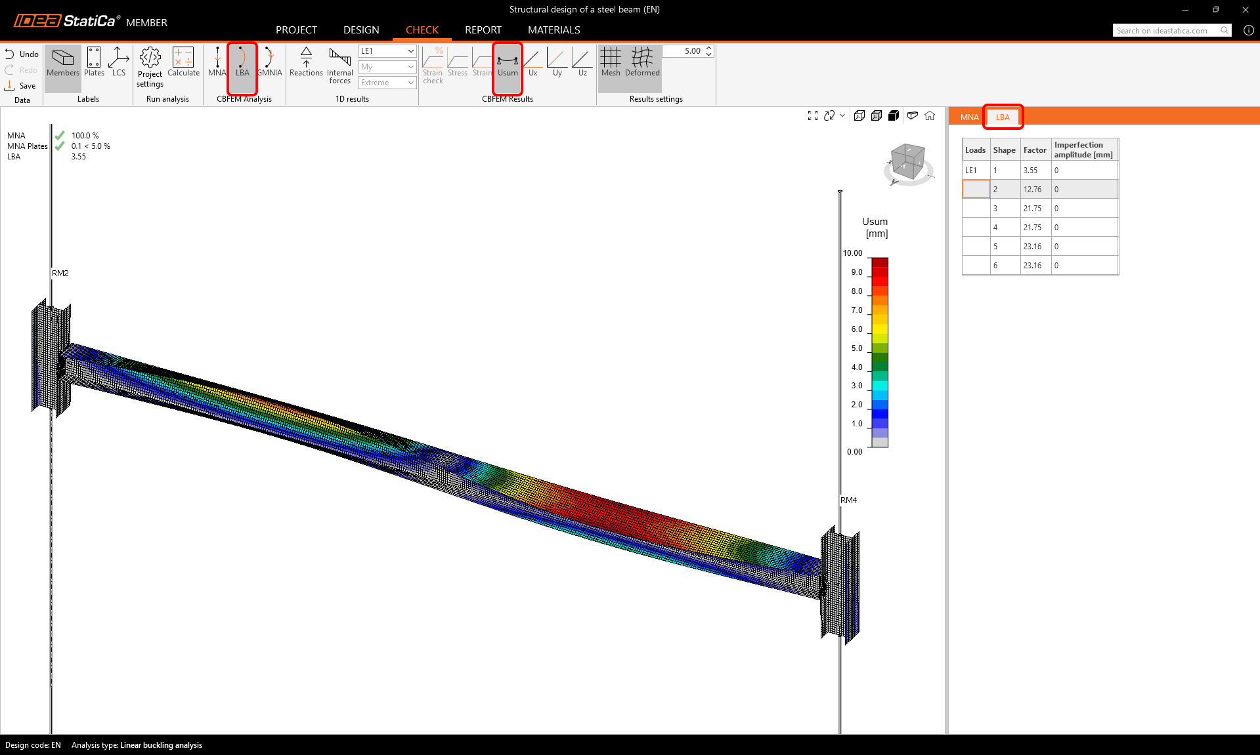Viewport: 1260px width, 755px height.
Task: Click the Undo button
Action: click(22, 54)
